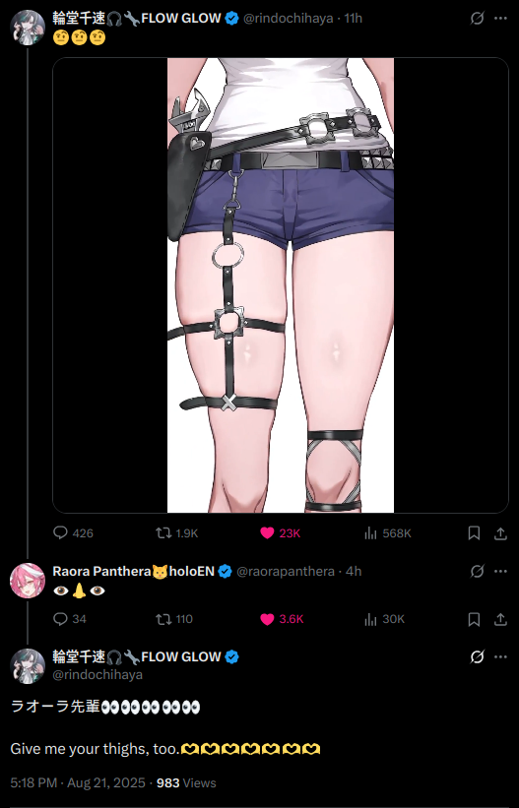
Task: Bookmark the top post
Action: coord(474,532)
